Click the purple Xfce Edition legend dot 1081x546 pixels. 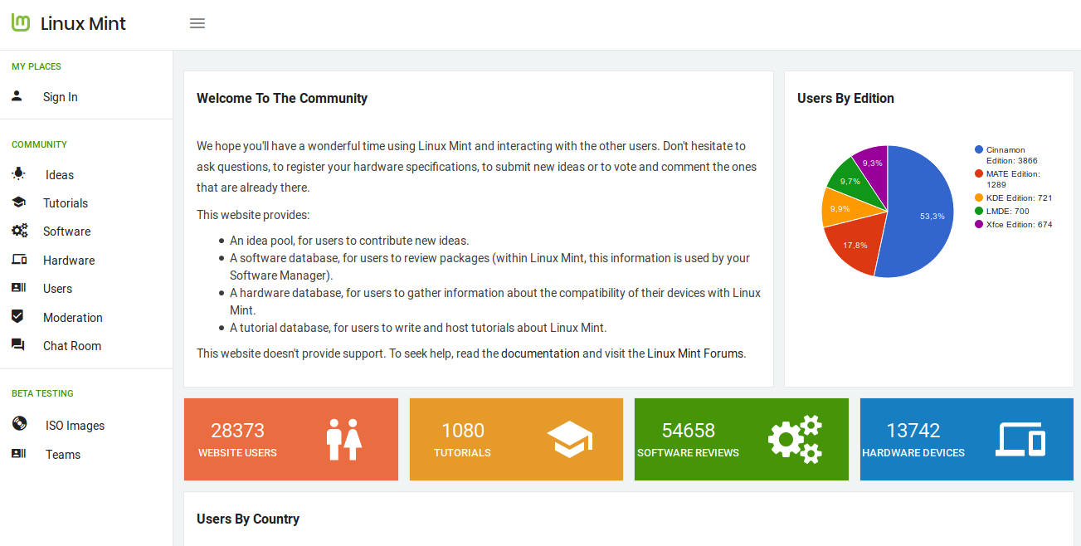click(979, 224)
